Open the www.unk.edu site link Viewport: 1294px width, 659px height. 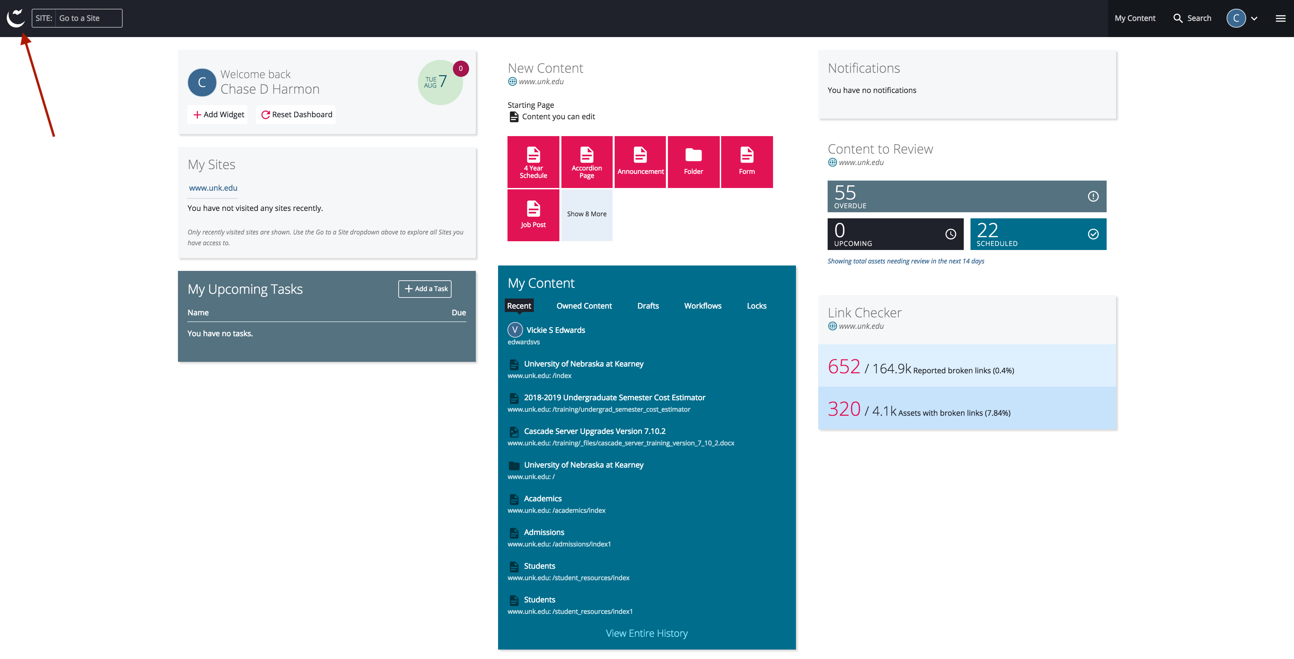tap(213, 188)
